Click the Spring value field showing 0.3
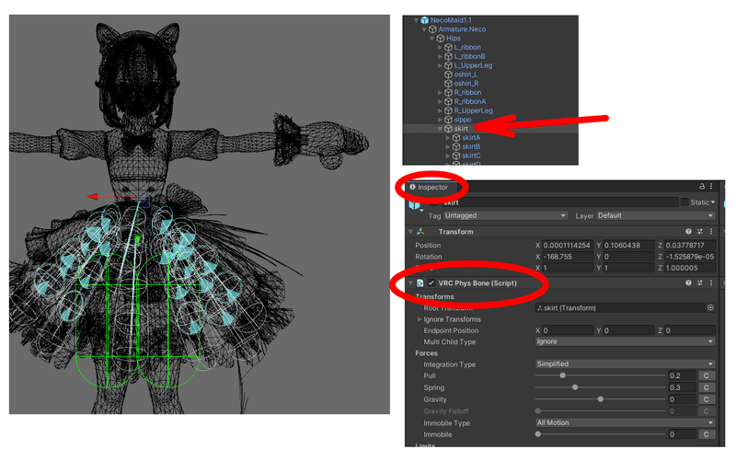 tap(682, 387)
